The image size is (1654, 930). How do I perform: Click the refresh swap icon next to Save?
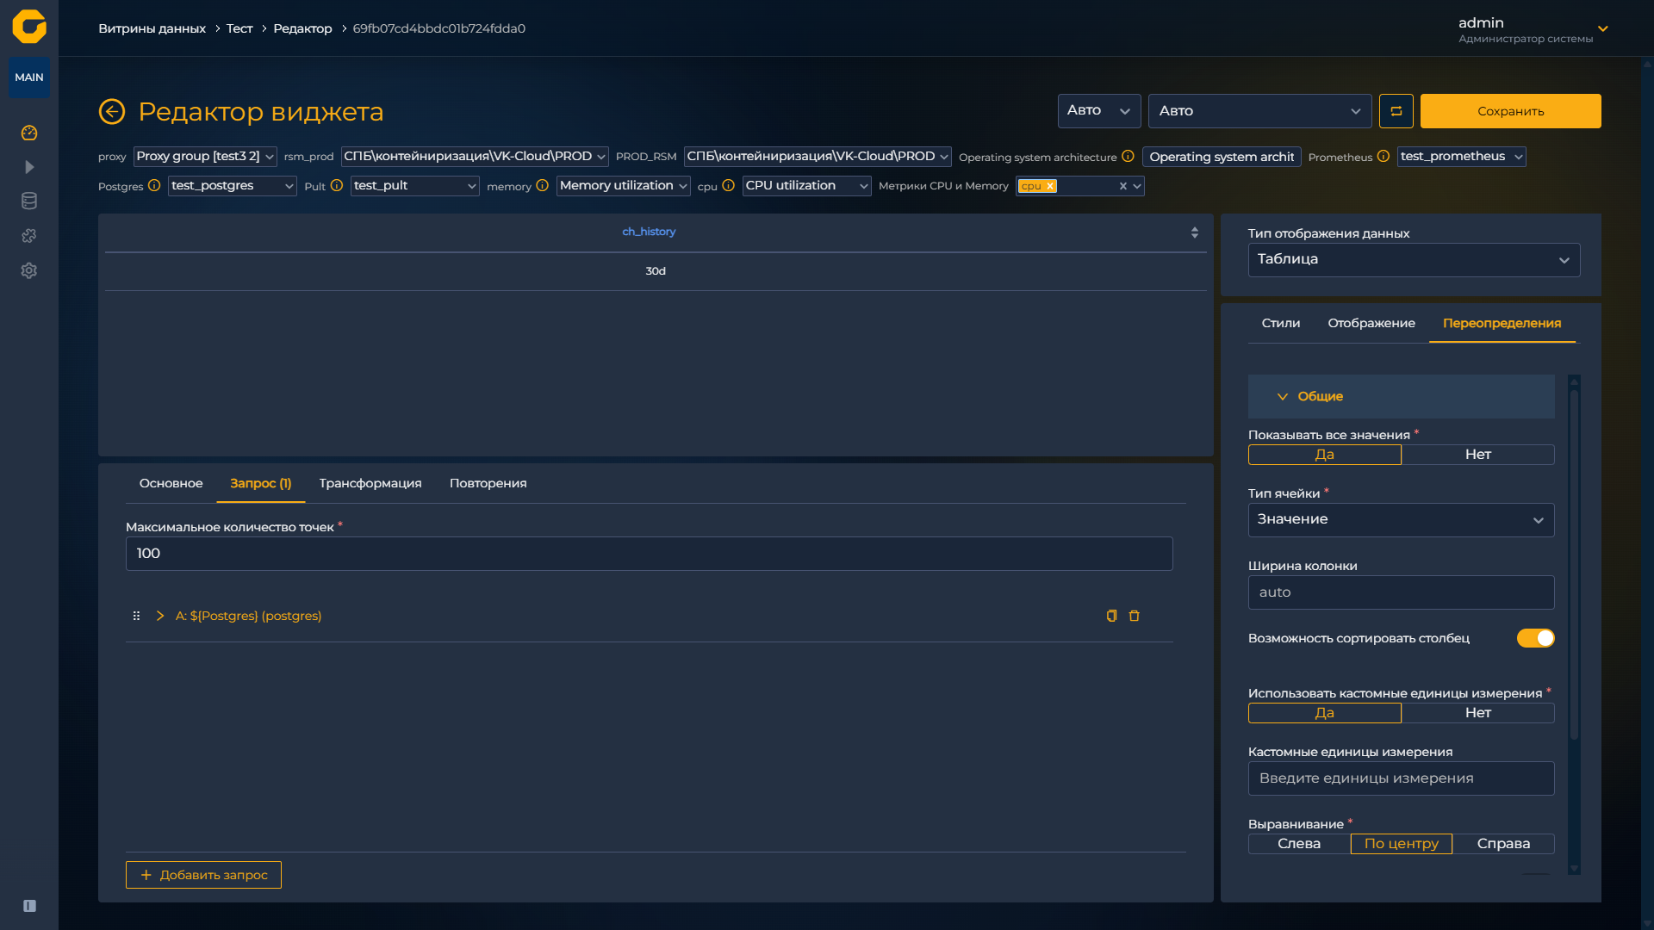coord(1396,111)
